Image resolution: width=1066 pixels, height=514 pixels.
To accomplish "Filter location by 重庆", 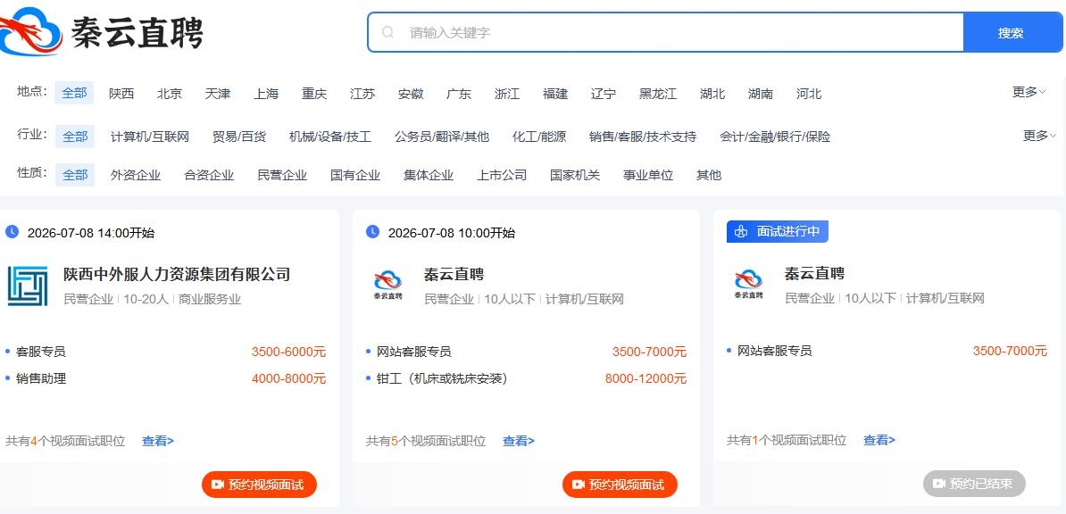I will point(314,94).
